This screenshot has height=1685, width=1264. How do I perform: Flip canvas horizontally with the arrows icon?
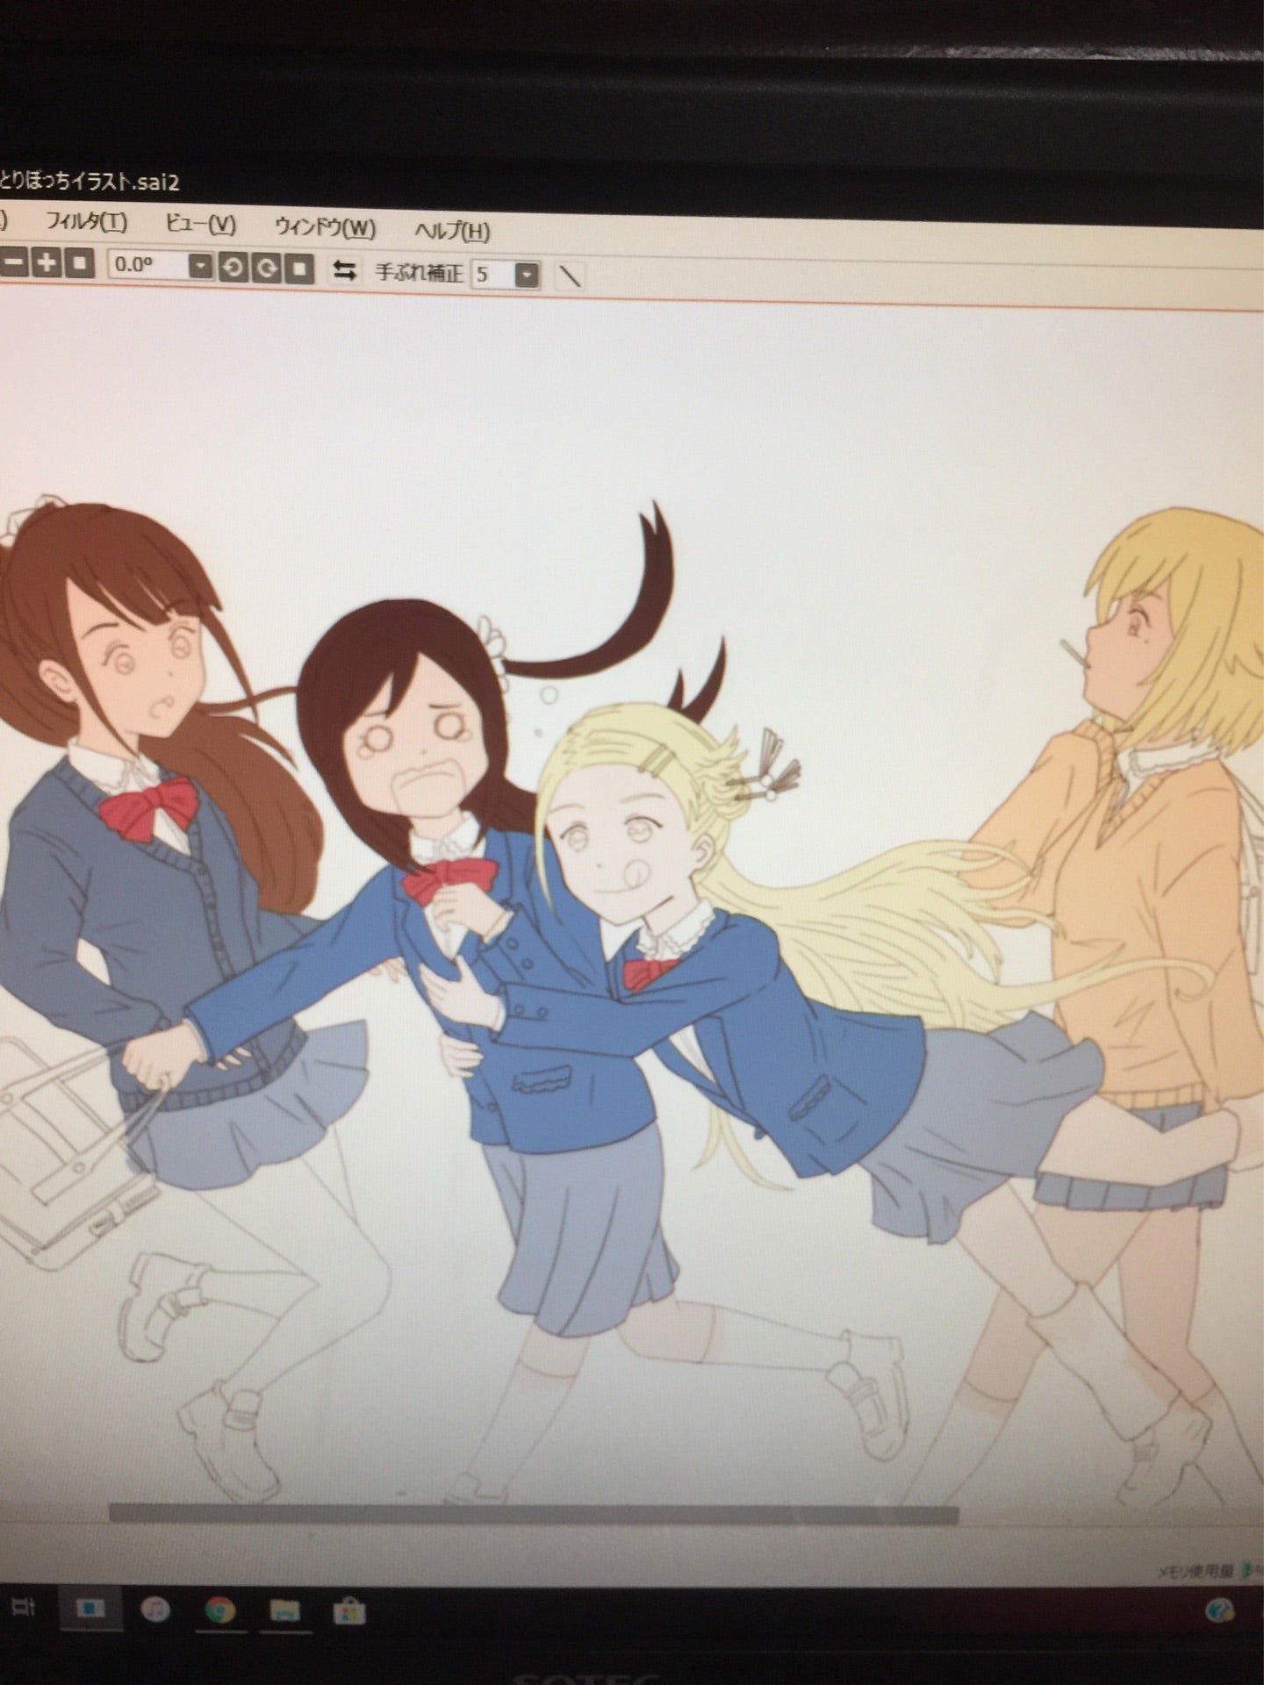(345, 270)
